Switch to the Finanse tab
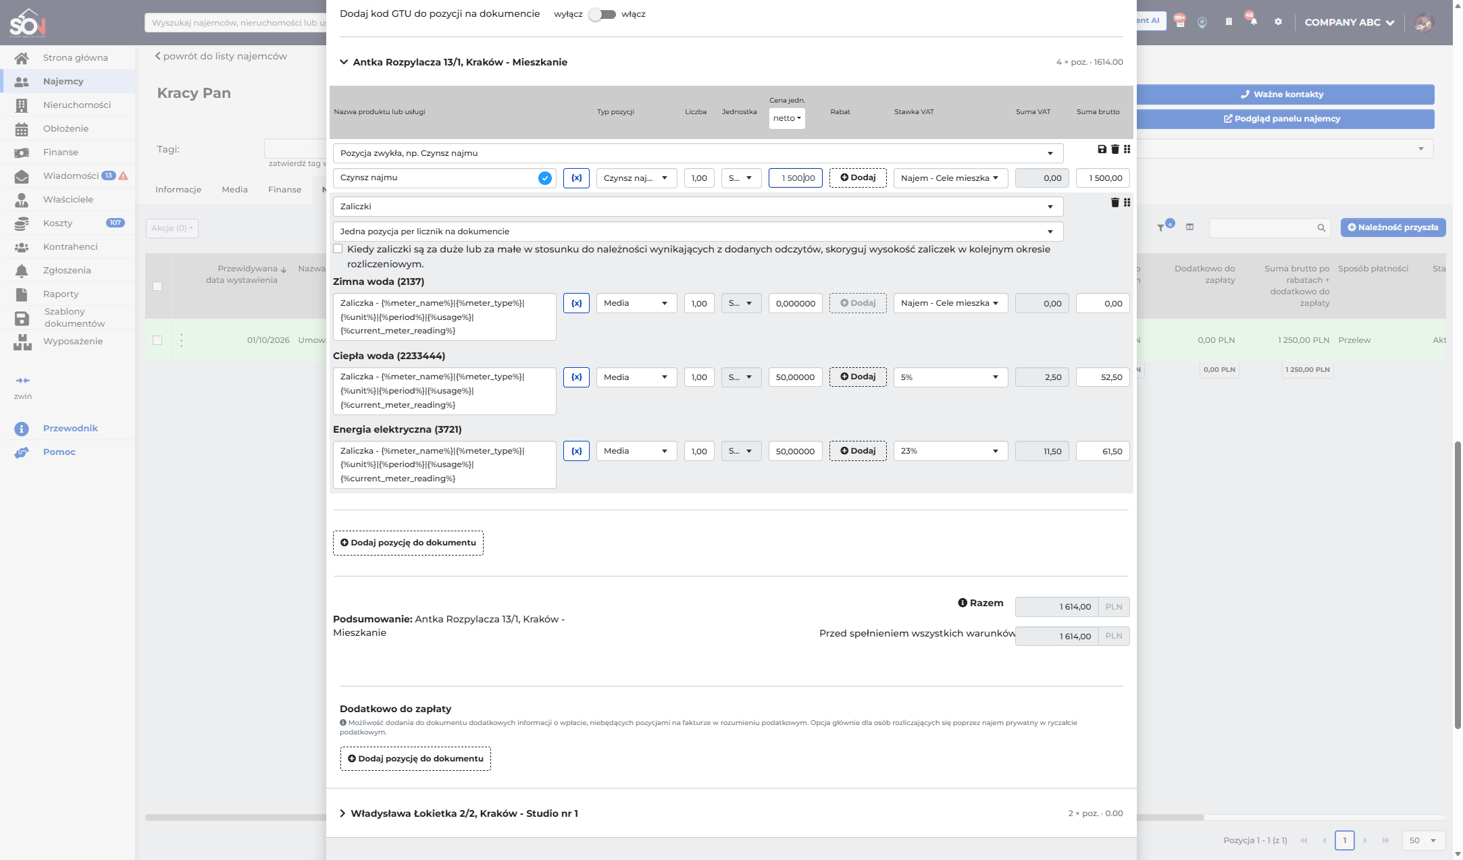This screenshot has height=860, width=1463. coord(284,190)
